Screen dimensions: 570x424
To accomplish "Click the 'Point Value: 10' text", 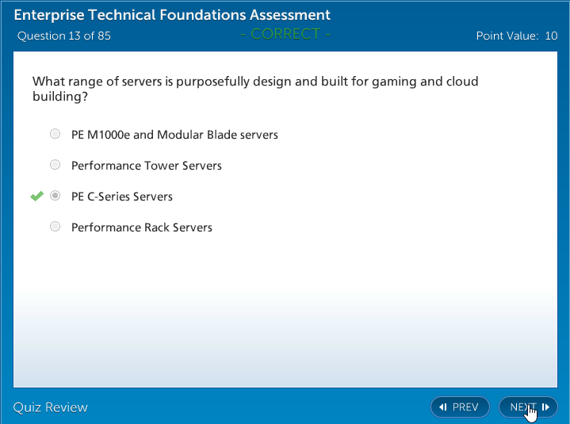I will tap(516, 36).
